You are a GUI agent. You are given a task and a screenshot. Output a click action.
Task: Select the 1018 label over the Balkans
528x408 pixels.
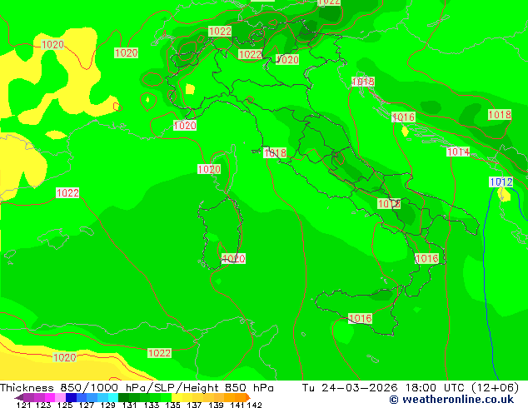pyautogui.click(x=500, y=114)
